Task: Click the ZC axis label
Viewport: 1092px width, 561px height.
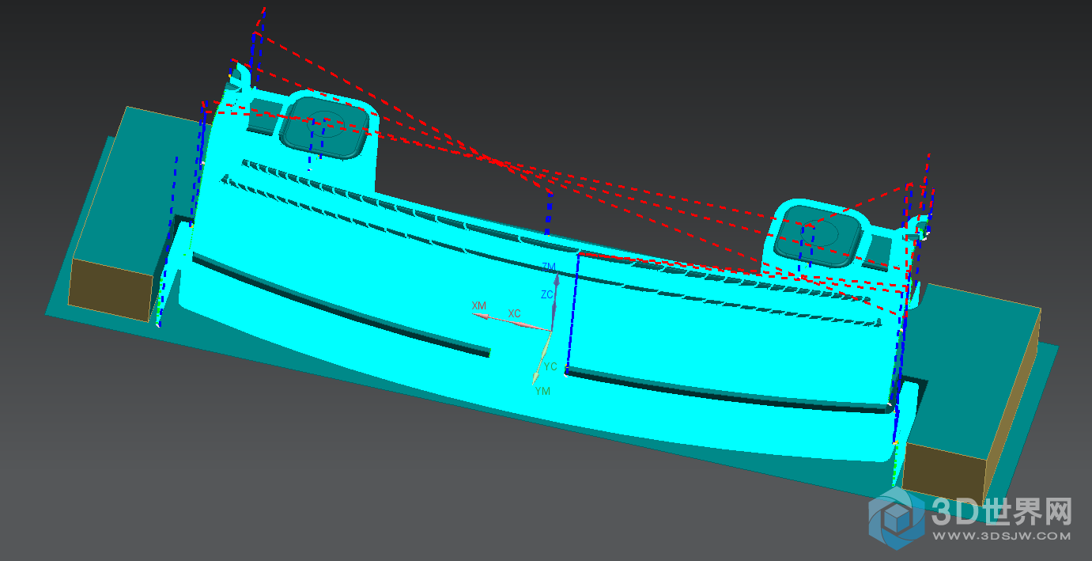Action: point(547,294)
